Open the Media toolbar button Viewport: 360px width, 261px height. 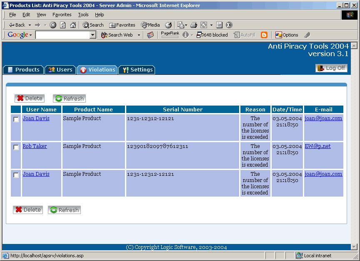[150, 25]
